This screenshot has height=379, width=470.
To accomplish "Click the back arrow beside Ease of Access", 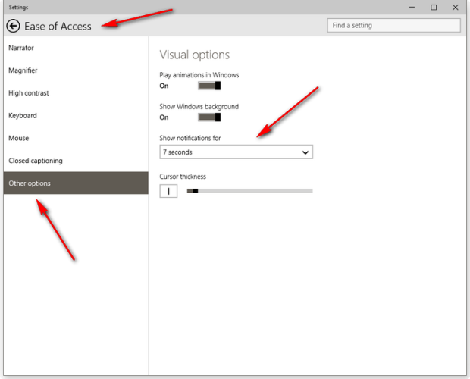I will 13,26.
